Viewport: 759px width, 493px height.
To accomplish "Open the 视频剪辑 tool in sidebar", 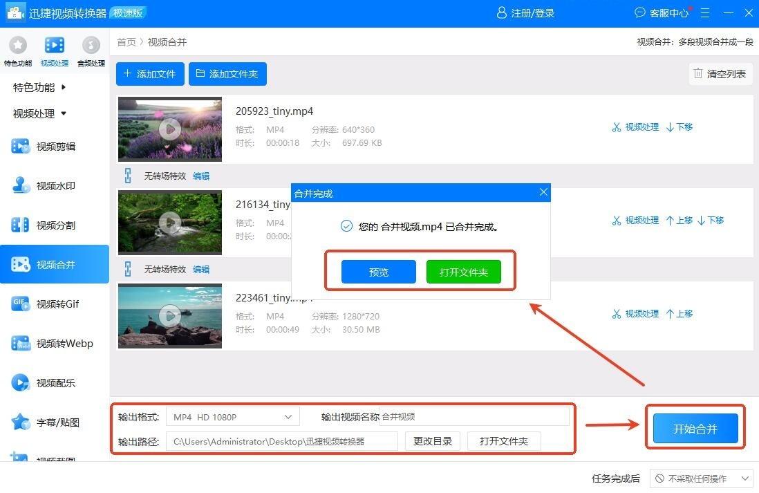I will (55, 147).
